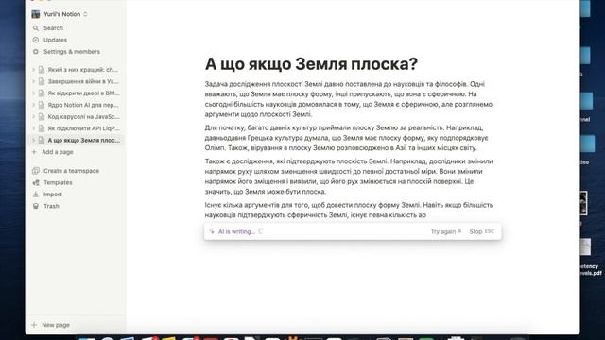Open page 'Як відкрити двері в BM...'
Screen dimensions: 605x340
coord(83,93)
